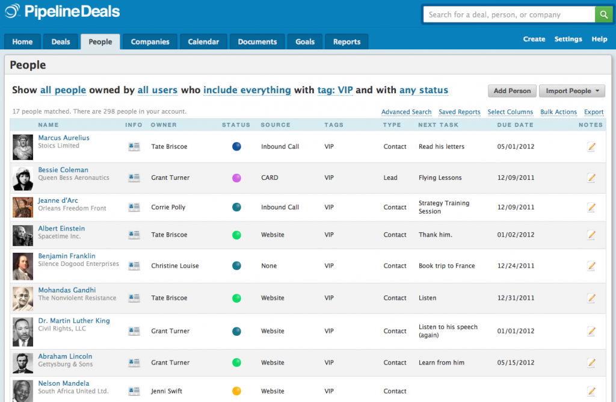Screen dimensions: 616x402
Task: Open the 'any status' filter selector
Action: coord(423,90)
